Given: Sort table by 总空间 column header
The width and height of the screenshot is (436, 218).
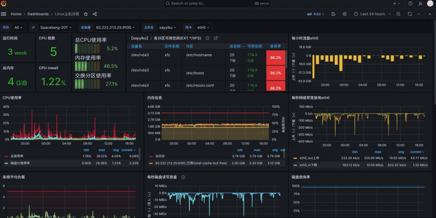Looking at the screenshot, I should click(235, 46).
